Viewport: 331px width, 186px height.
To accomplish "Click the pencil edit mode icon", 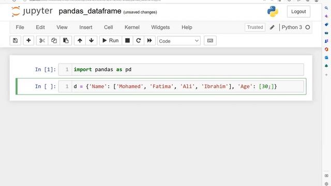I will click(x=272, y=27).
